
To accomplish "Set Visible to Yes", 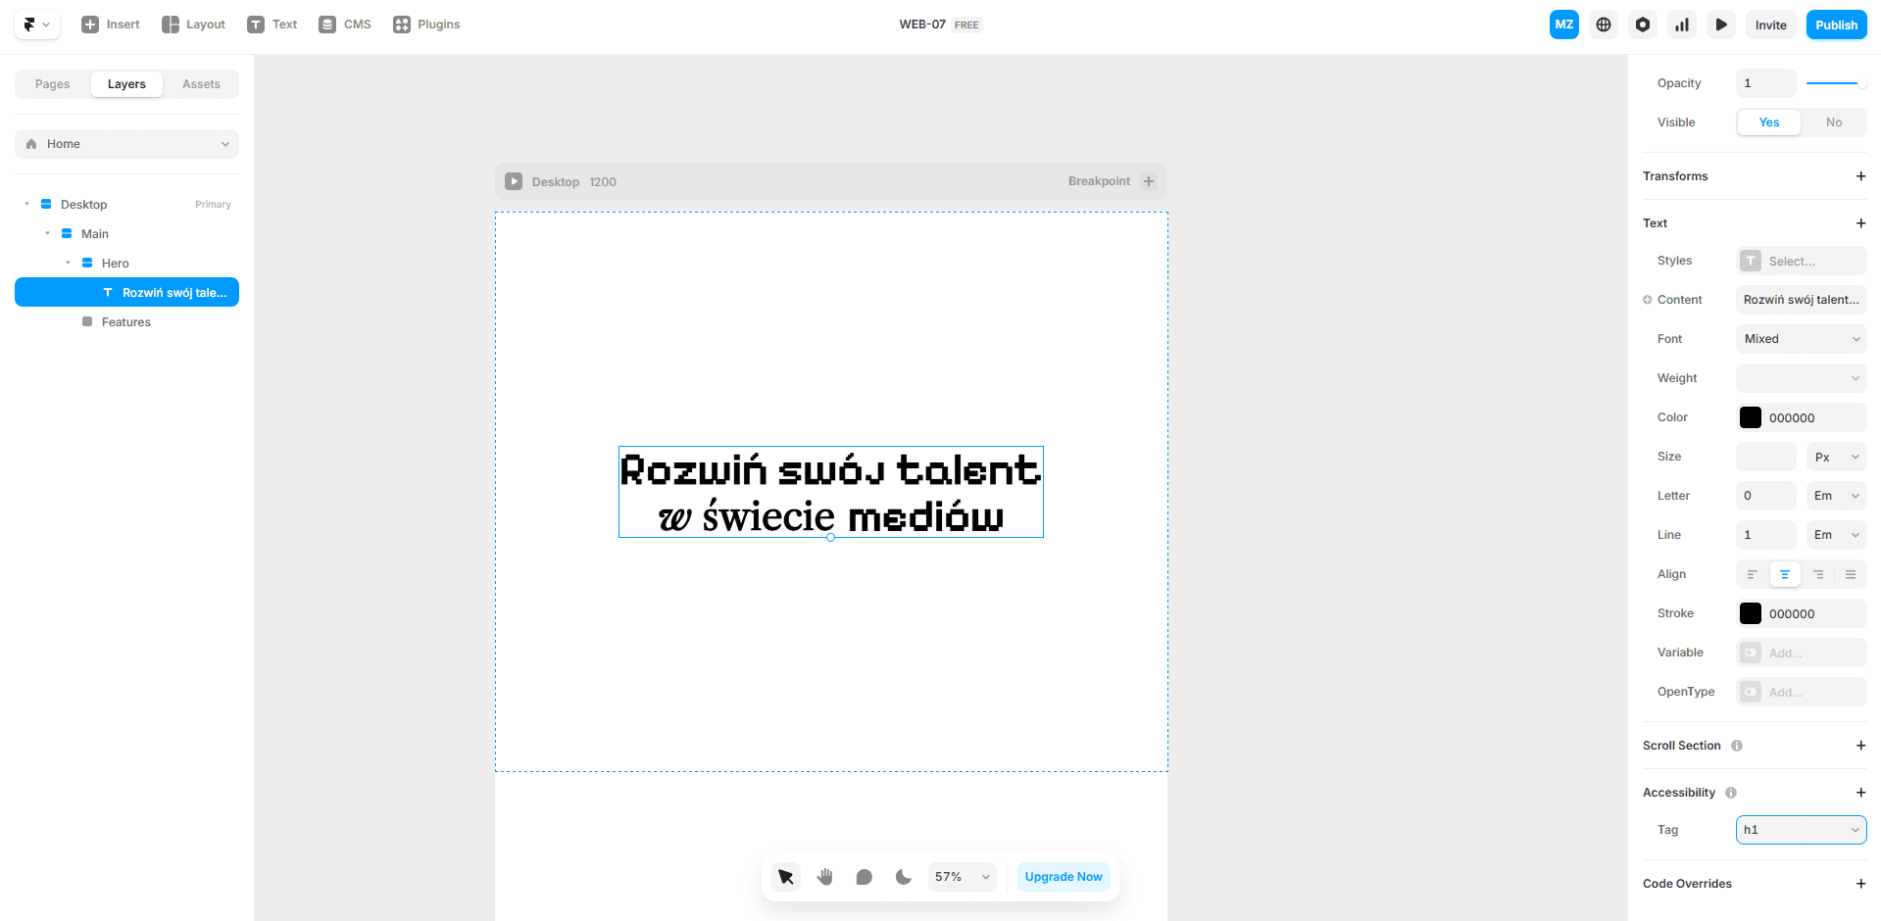I will [1768, 122].
